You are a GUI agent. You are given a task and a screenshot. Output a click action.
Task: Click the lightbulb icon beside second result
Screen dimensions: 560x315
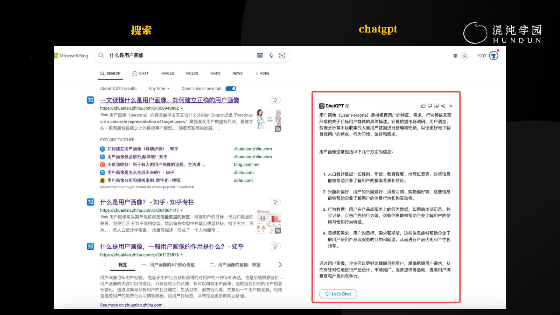pos(275,202)
